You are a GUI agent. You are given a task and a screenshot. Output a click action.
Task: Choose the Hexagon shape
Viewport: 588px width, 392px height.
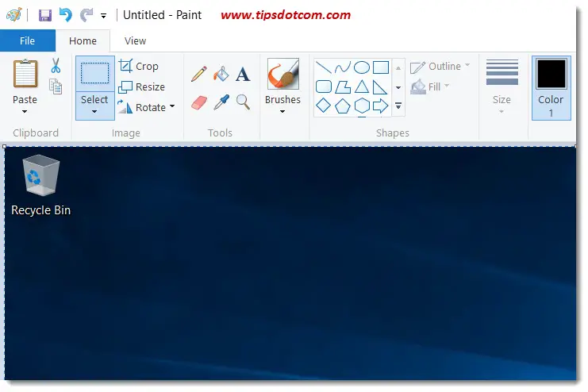[362, 106]
